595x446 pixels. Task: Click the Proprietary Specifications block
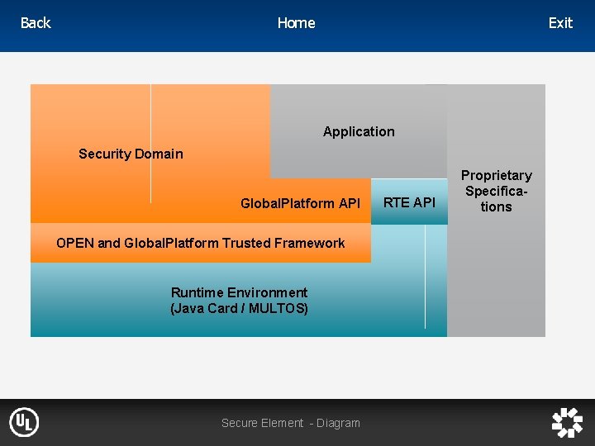pyautogui.click(x=497, y=211)
